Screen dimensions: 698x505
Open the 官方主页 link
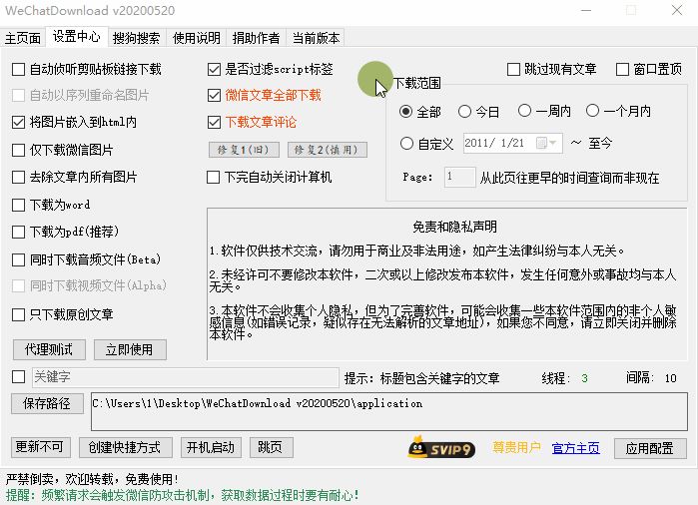point(575,448)
